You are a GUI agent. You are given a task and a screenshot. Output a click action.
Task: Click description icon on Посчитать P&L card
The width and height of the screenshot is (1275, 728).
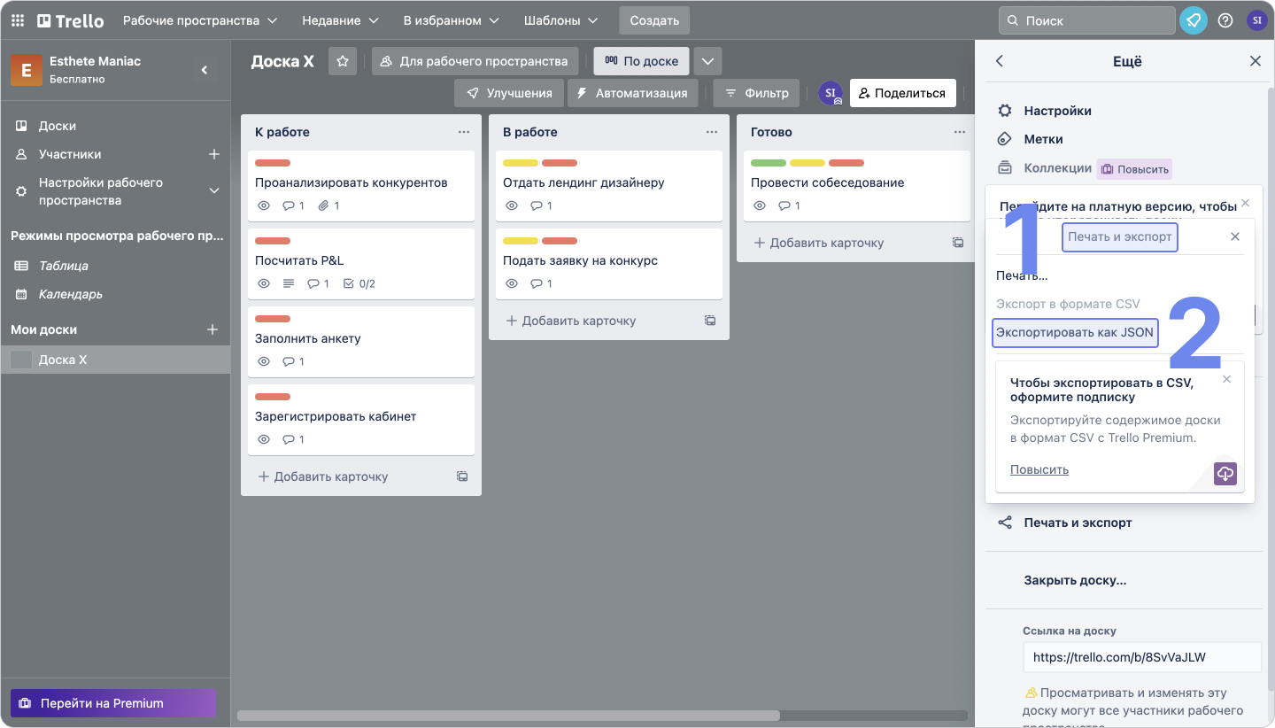[x=288, y=283]
